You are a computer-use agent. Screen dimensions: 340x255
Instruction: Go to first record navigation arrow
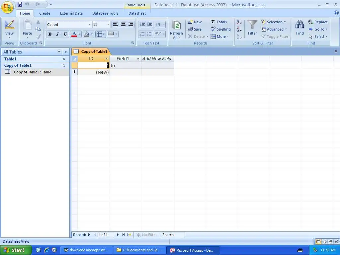coord(89,235)
